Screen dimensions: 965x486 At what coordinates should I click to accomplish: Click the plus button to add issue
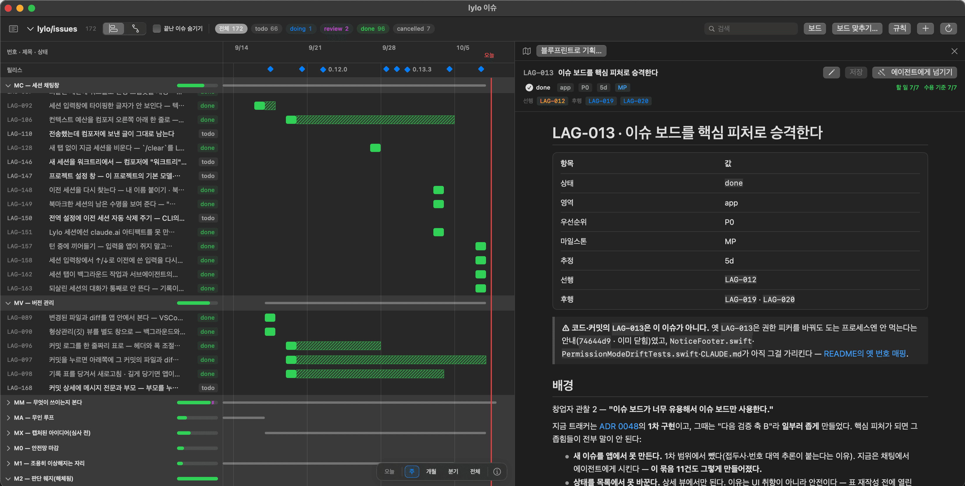tap(925, 28)
